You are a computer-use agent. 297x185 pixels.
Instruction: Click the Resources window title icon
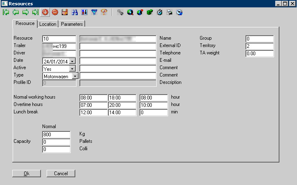click(x=4, y=3)
